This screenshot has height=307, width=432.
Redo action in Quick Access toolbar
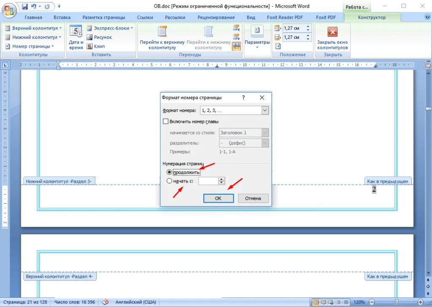pos(47,6)
